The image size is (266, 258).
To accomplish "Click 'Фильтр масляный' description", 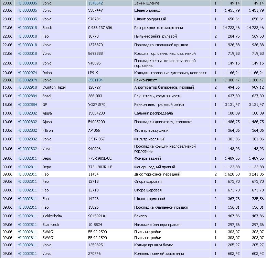I will [150, 139].
